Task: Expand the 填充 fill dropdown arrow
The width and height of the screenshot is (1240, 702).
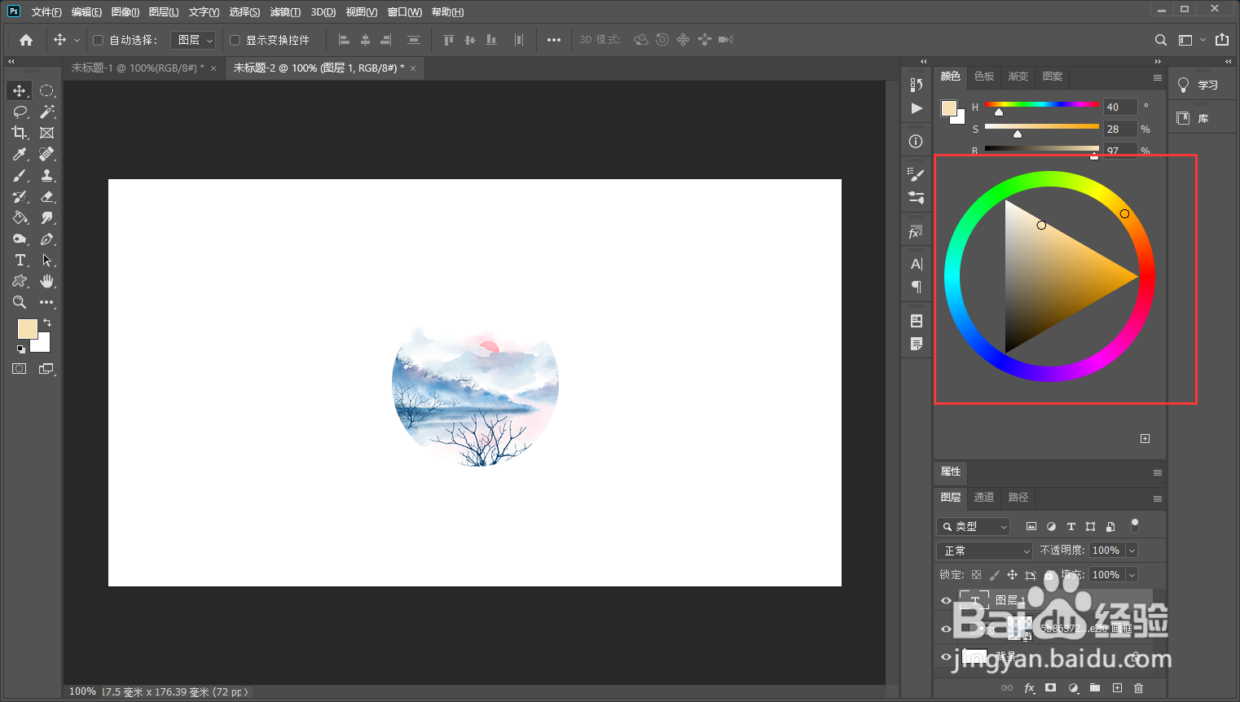Action: pos(1132,575)
